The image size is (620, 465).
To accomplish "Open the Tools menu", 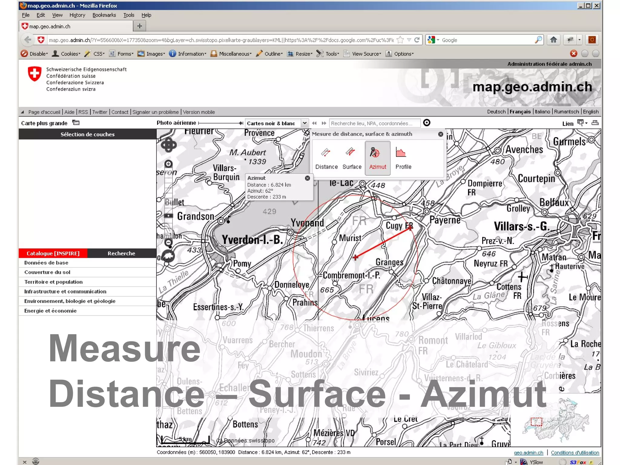I will 129,15.
